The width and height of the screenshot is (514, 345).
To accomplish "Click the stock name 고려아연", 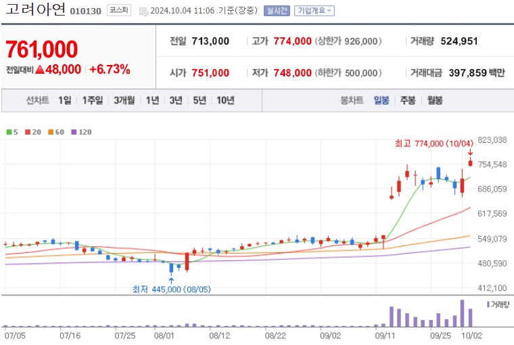I will 36,9.
